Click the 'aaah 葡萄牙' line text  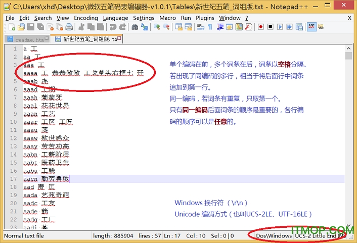point(42,98)
